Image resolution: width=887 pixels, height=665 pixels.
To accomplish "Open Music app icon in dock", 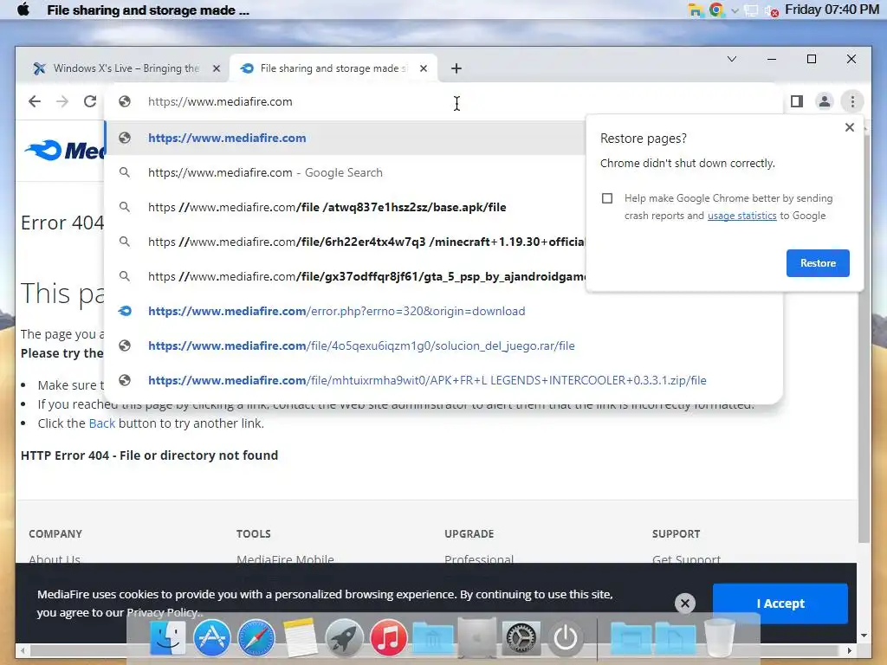I will [x=388, y=638].
